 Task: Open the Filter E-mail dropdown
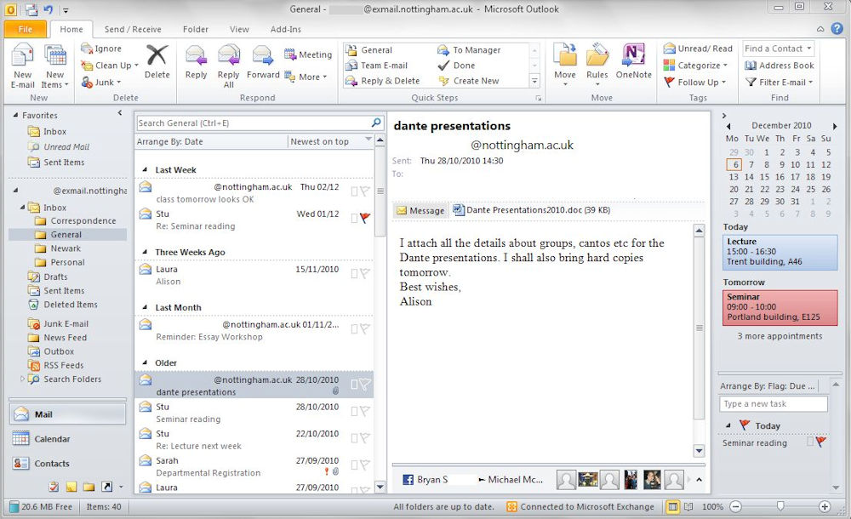click(779, 83)
